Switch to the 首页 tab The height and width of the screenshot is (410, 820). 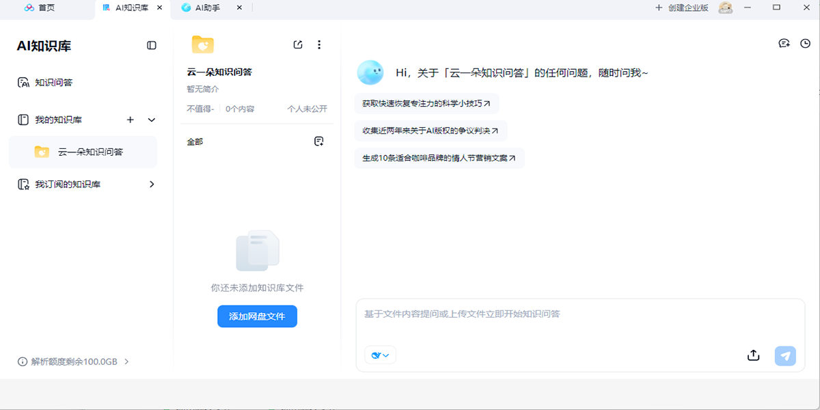tap(40, 8)
